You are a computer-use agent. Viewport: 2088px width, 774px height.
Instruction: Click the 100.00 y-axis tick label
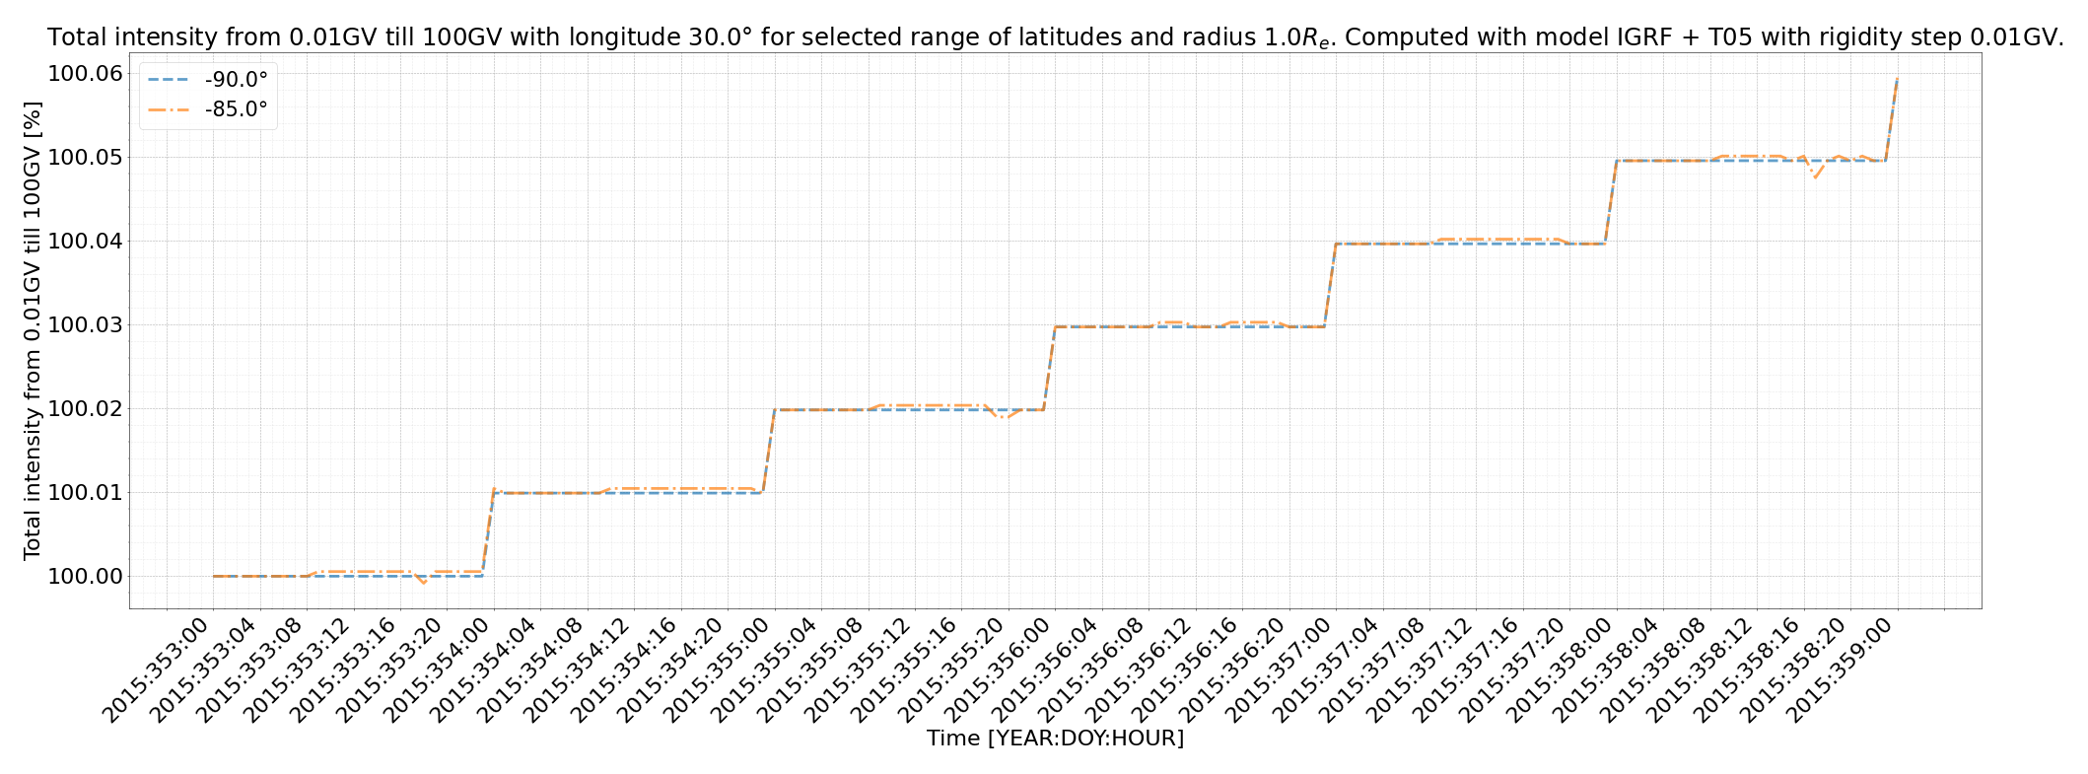pyautogui.click(x=85, y=577)
